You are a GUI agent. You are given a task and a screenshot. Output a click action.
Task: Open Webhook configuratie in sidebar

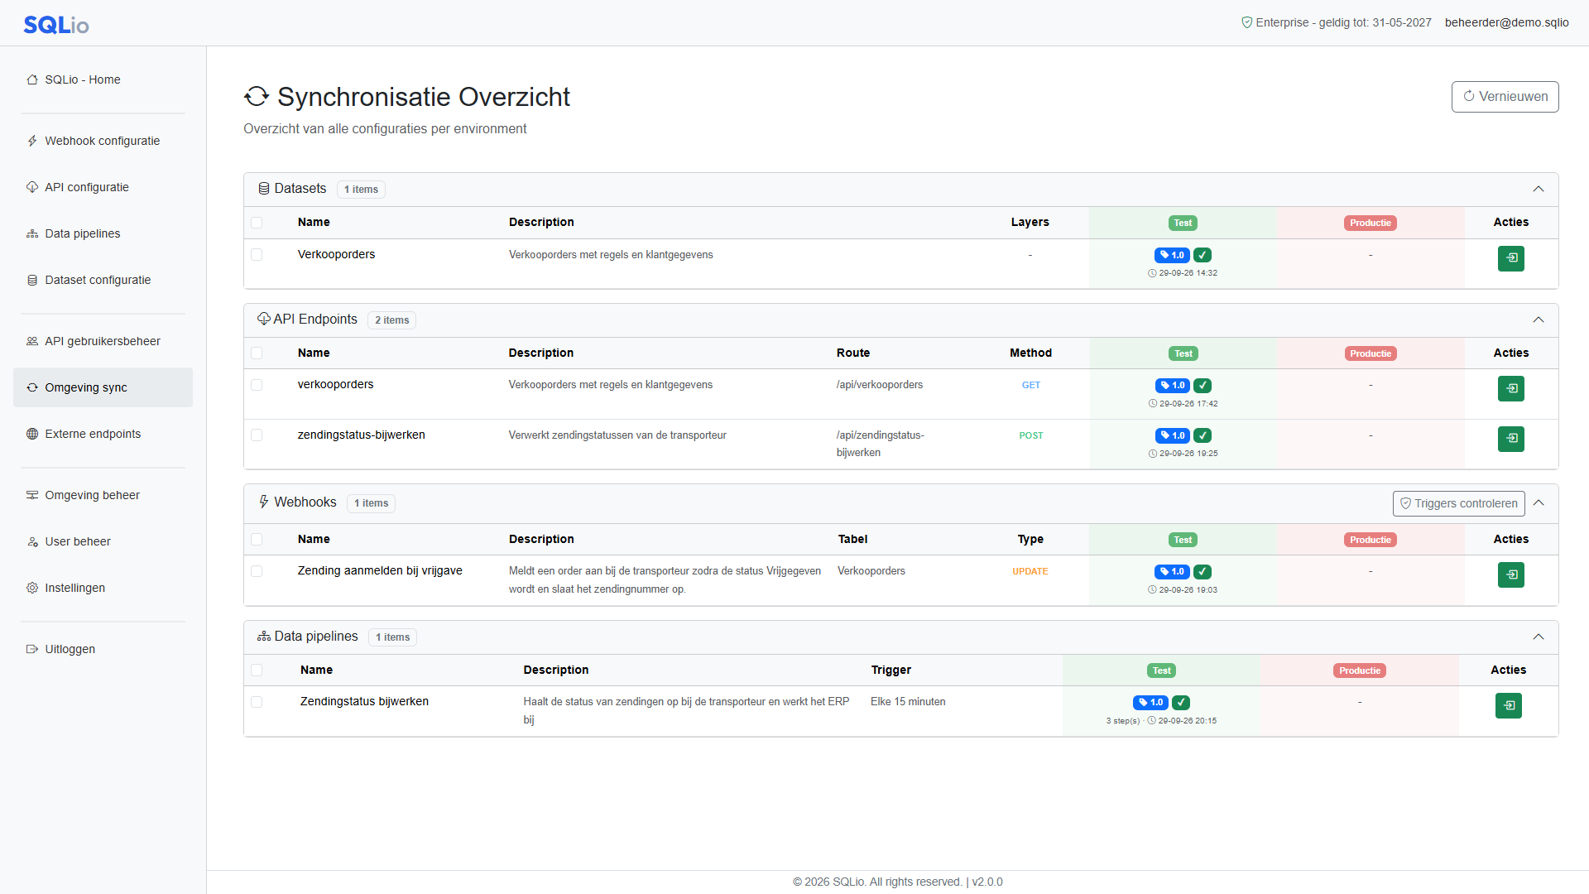click(103, 141)
